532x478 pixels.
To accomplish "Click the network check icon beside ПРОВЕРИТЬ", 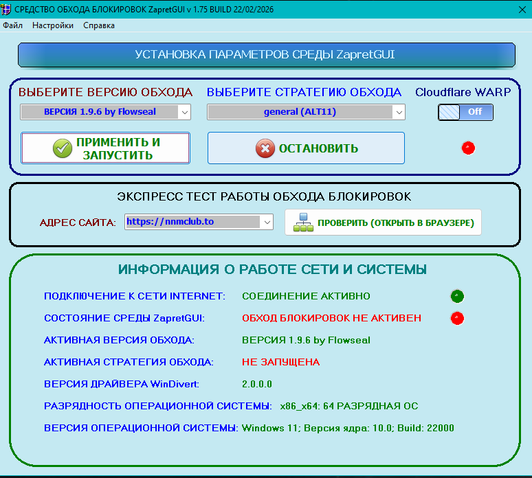I will point(302,223).
